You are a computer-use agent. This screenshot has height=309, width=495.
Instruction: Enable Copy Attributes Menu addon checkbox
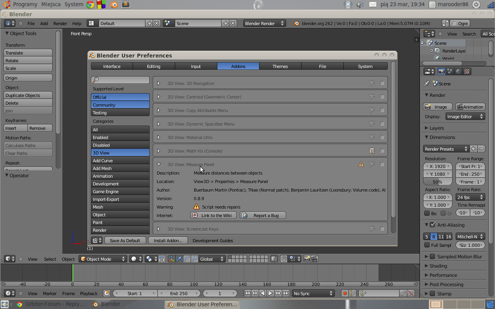382,110
